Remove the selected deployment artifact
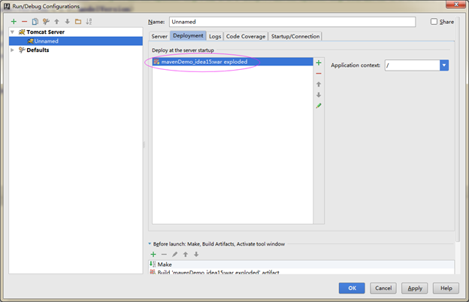Image resolution: width=469 pixels, height=302 pixels. (319, 74)
